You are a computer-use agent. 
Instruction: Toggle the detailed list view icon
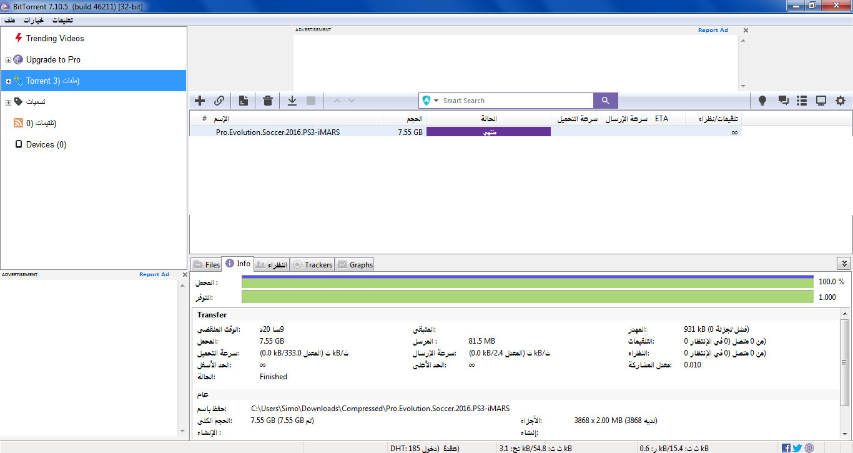coord(802,101)
